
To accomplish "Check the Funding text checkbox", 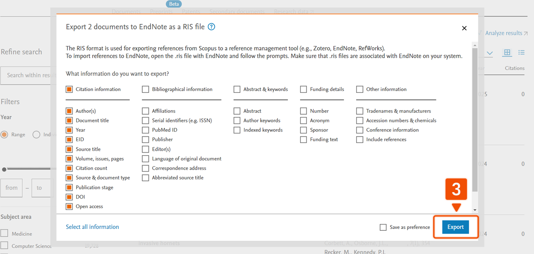I will [303, 139].
